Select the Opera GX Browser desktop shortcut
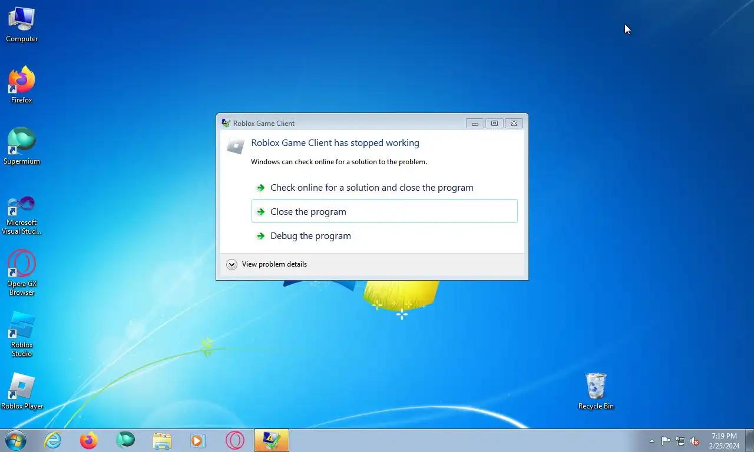Screen dimensions: 754x452 tap(22, 273)
